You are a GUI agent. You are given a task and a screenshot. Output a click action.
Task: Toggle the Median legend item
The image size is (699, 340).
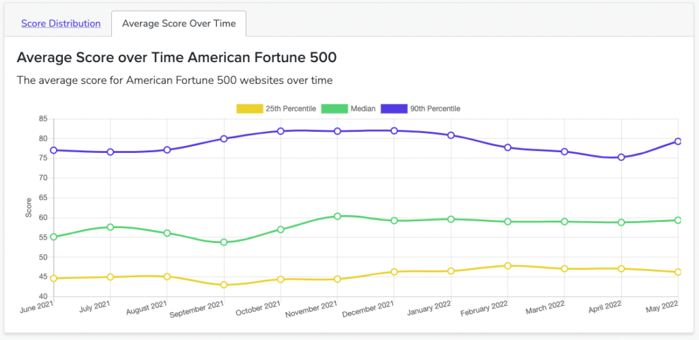tap(348, 109)
